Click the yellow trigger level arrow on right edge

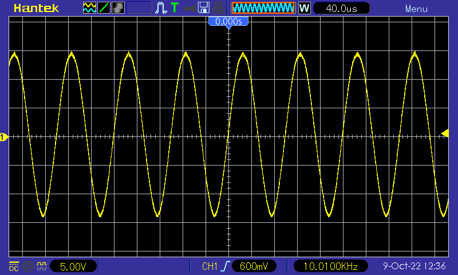(445, 133)
